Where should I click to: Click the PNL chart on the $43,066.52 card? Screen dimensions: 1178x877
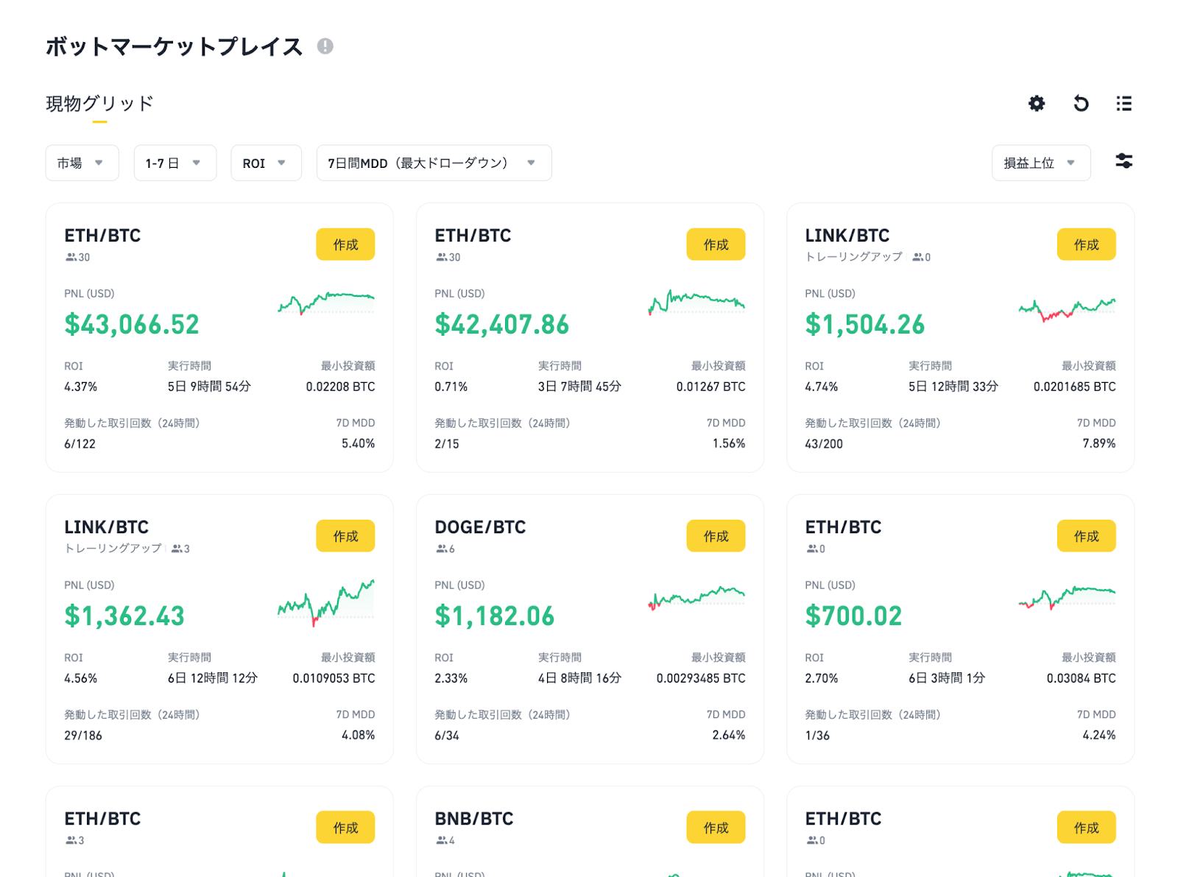[326, 303]
